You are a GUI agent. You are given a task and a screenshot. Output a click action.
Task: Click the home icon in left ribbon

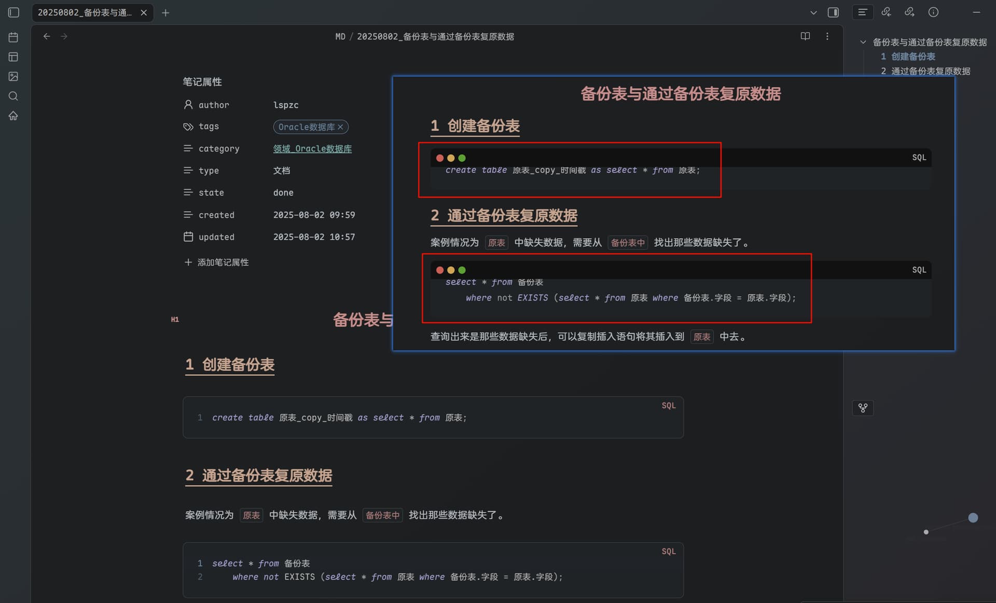tap(13, 116)
